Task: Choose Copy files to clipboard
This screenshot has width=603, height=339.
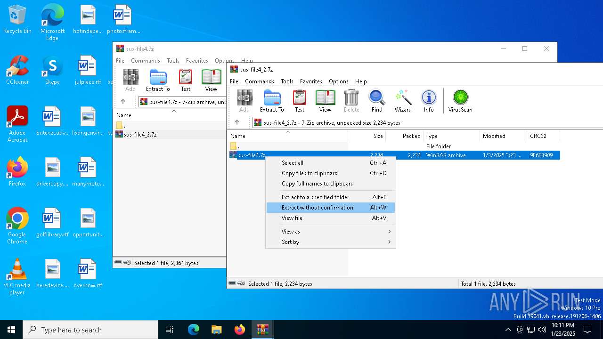Action: [331, 173]
